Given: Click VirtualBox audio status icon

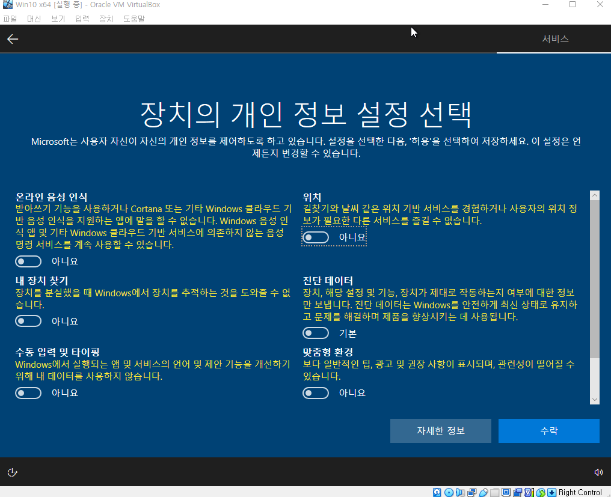Looking at the screenshot, I should (x=460, y=492).
